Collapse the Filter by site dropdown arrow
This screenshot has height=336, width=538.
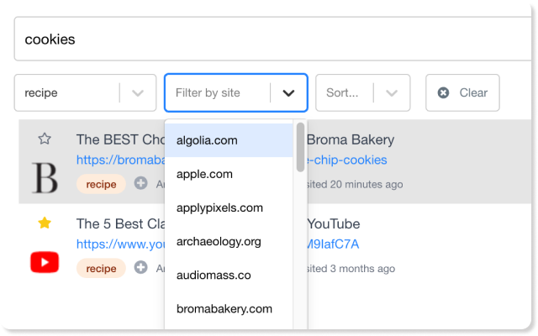point(288,93)
